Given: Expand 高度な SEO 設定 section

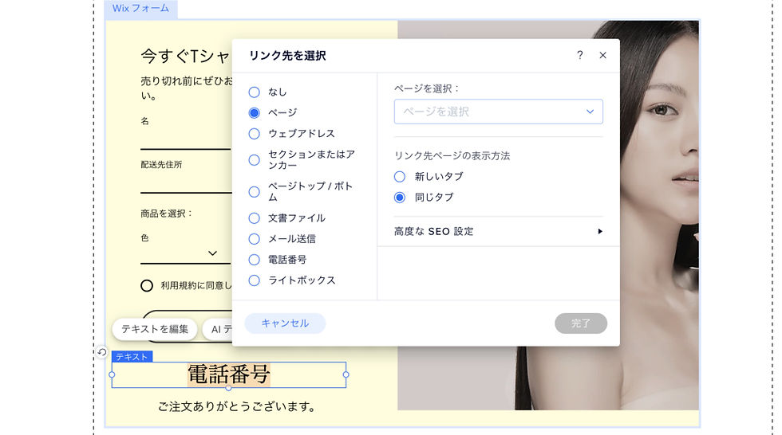Looking at the screenshot, I should [498, 231].
